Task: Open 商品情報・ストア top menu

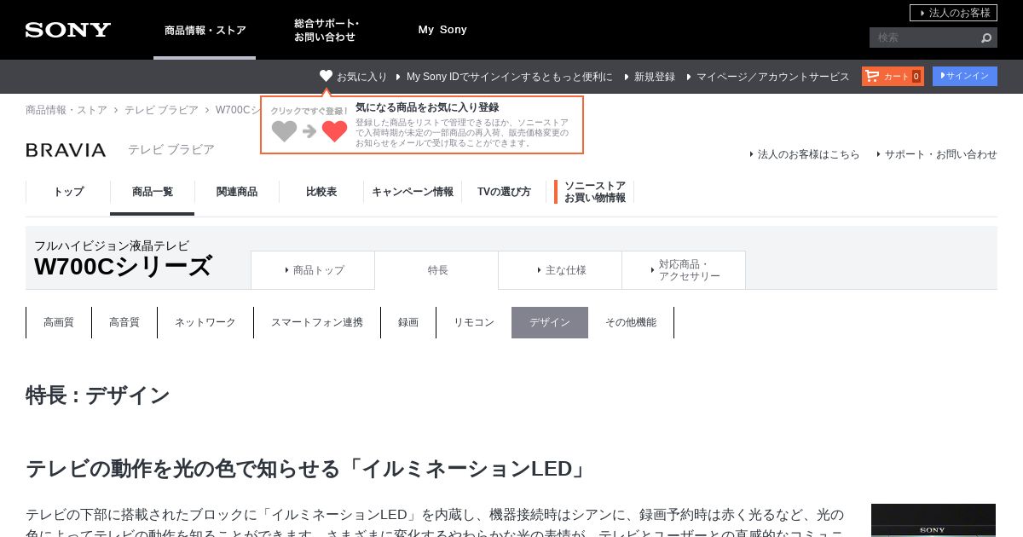Action: pos(205,30)
